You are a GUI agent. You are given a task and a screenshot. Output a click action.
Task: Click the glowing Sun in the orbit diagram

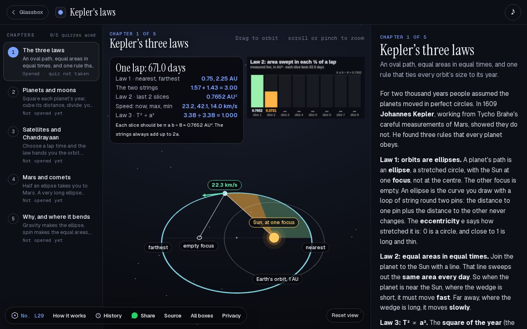coord(274,238)
